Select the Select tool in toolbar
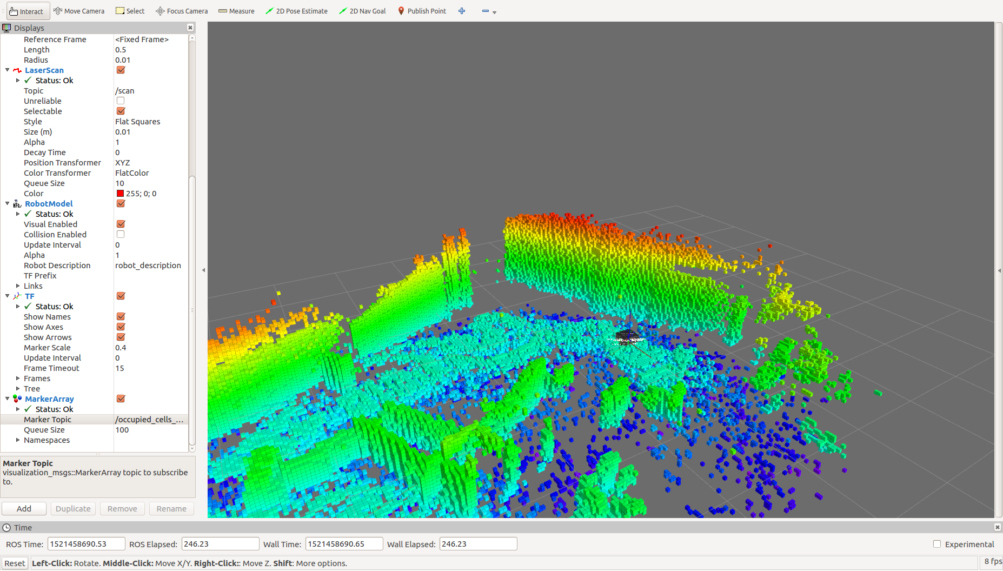 [130, 11]
